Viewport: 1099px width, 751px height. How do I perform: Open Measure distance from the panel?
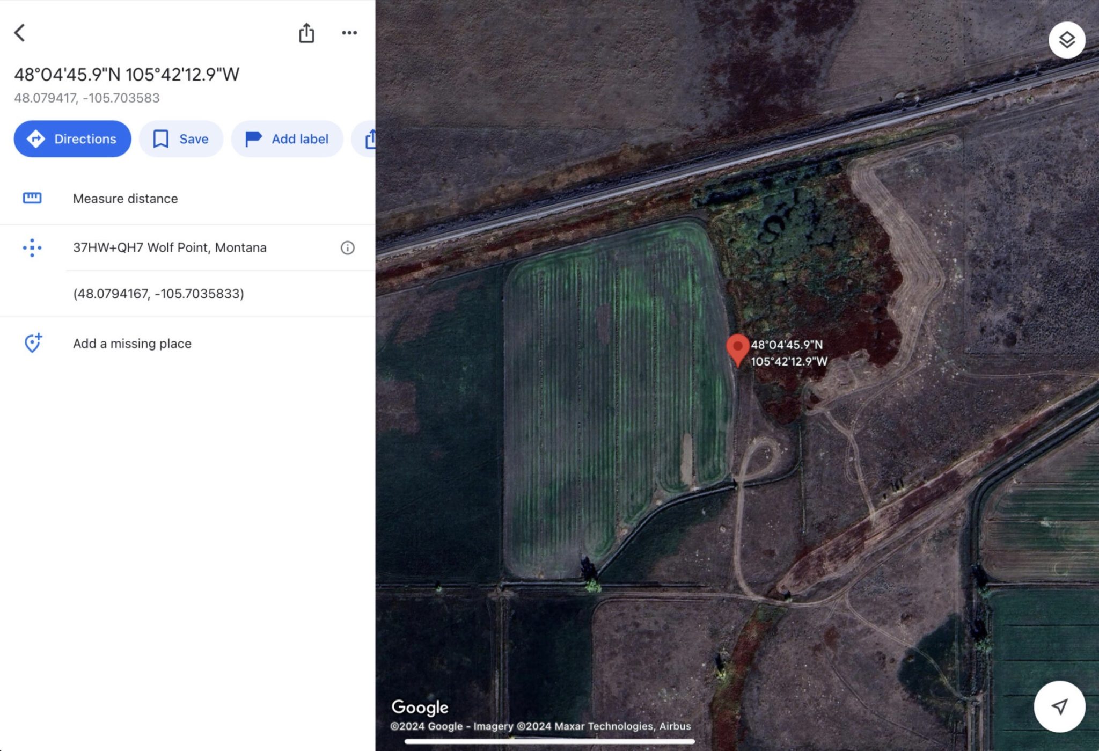coord(125,198)
